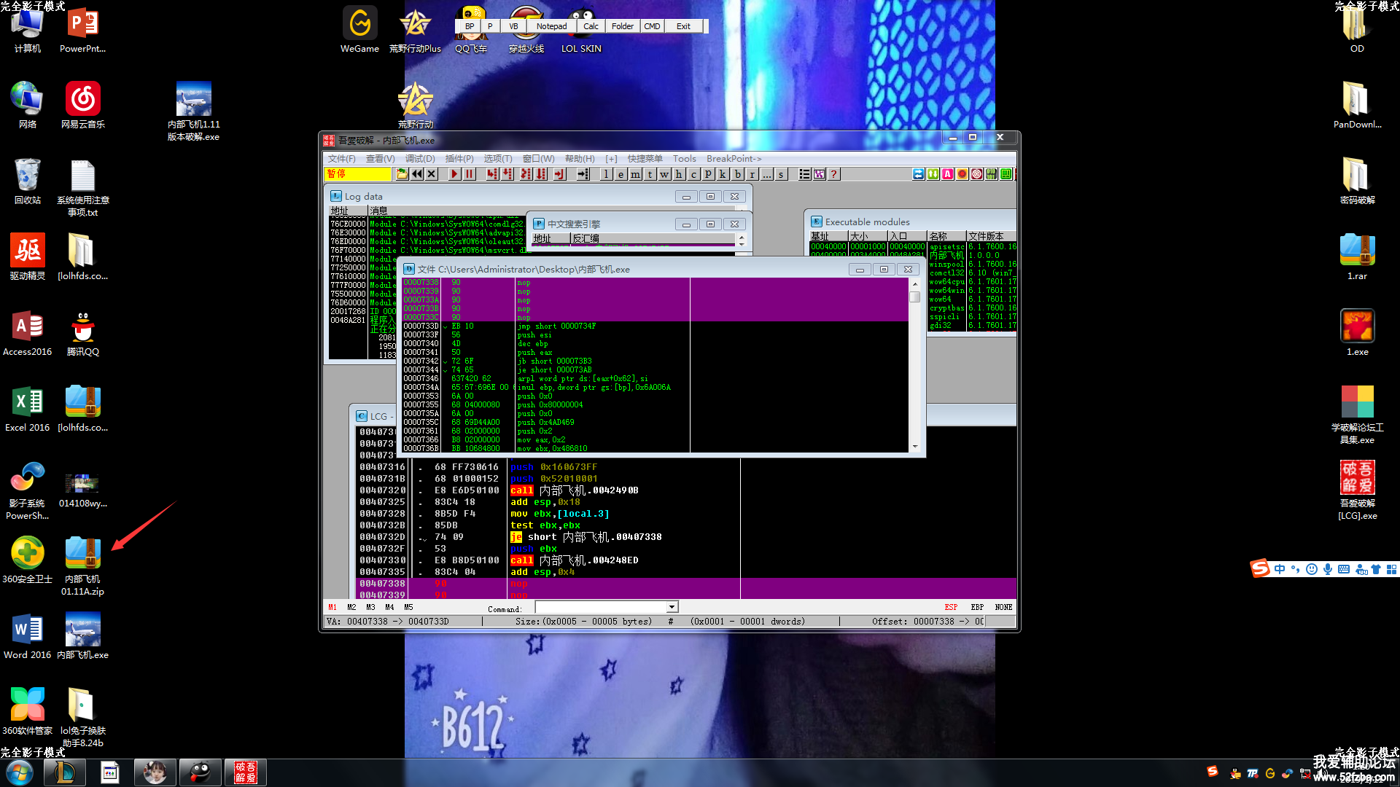Open the Tools menu

684,158
